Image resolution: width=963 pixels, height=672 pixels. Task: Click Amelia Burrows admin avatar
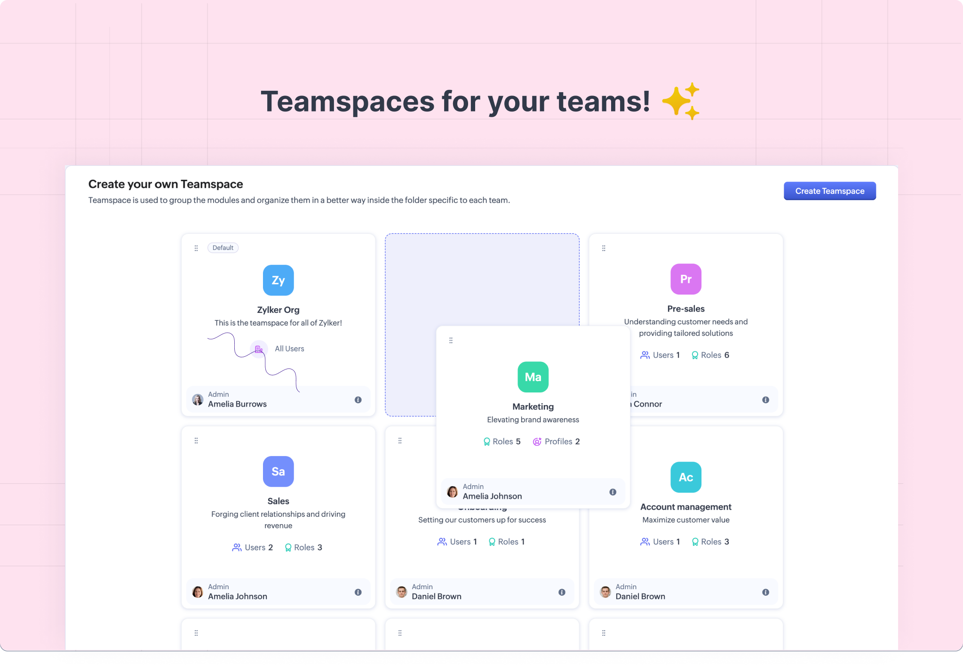[x=198, y=400]
